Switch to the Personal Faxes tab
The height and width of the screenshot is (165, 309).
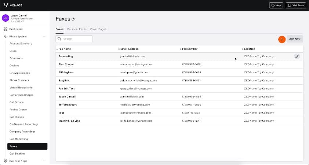coord(77,29)
